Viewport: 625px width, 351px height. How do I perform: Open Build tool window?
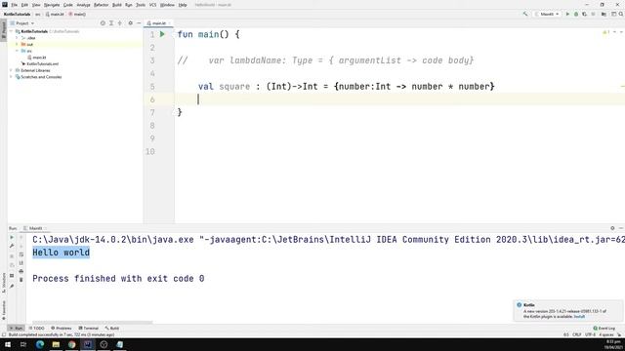[112, 329]
